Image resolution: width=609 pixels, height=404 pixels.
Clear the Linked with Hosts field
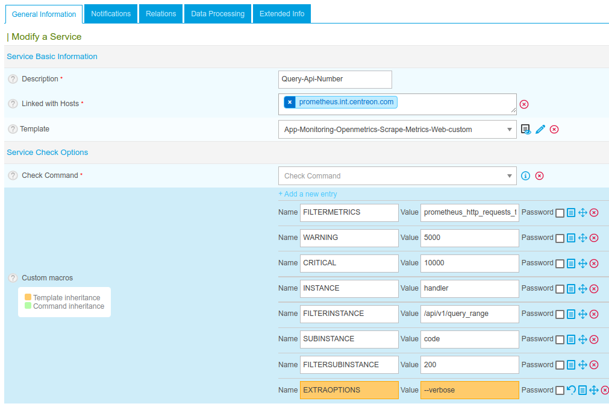click(524, 104)
